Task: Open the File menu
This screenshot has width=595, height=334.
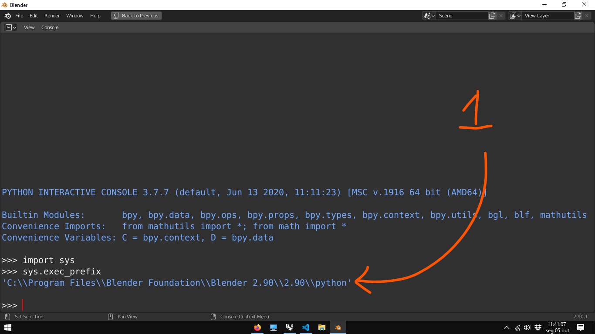Action: point(19,16)
